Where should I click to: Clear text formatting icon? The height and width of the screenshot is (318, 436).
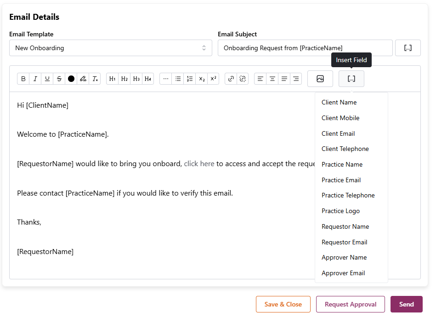[x=95, y=79]
